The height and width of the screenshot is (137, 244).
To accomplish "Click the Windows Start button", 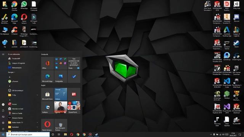I will [x=3, y=134].
